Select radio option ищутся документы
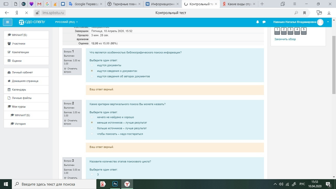The height and width of the screenshot is (189, 336). click(x=92, y=65)
